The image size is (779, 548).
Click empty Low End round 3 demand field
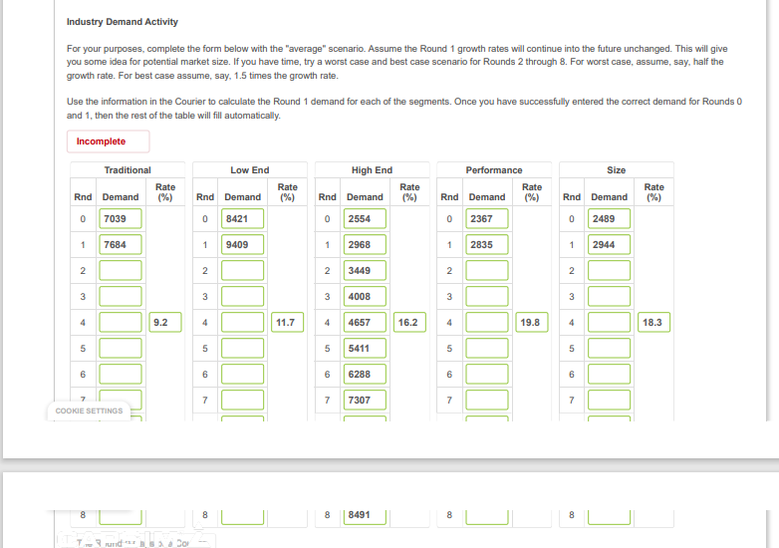click(242, 296)
